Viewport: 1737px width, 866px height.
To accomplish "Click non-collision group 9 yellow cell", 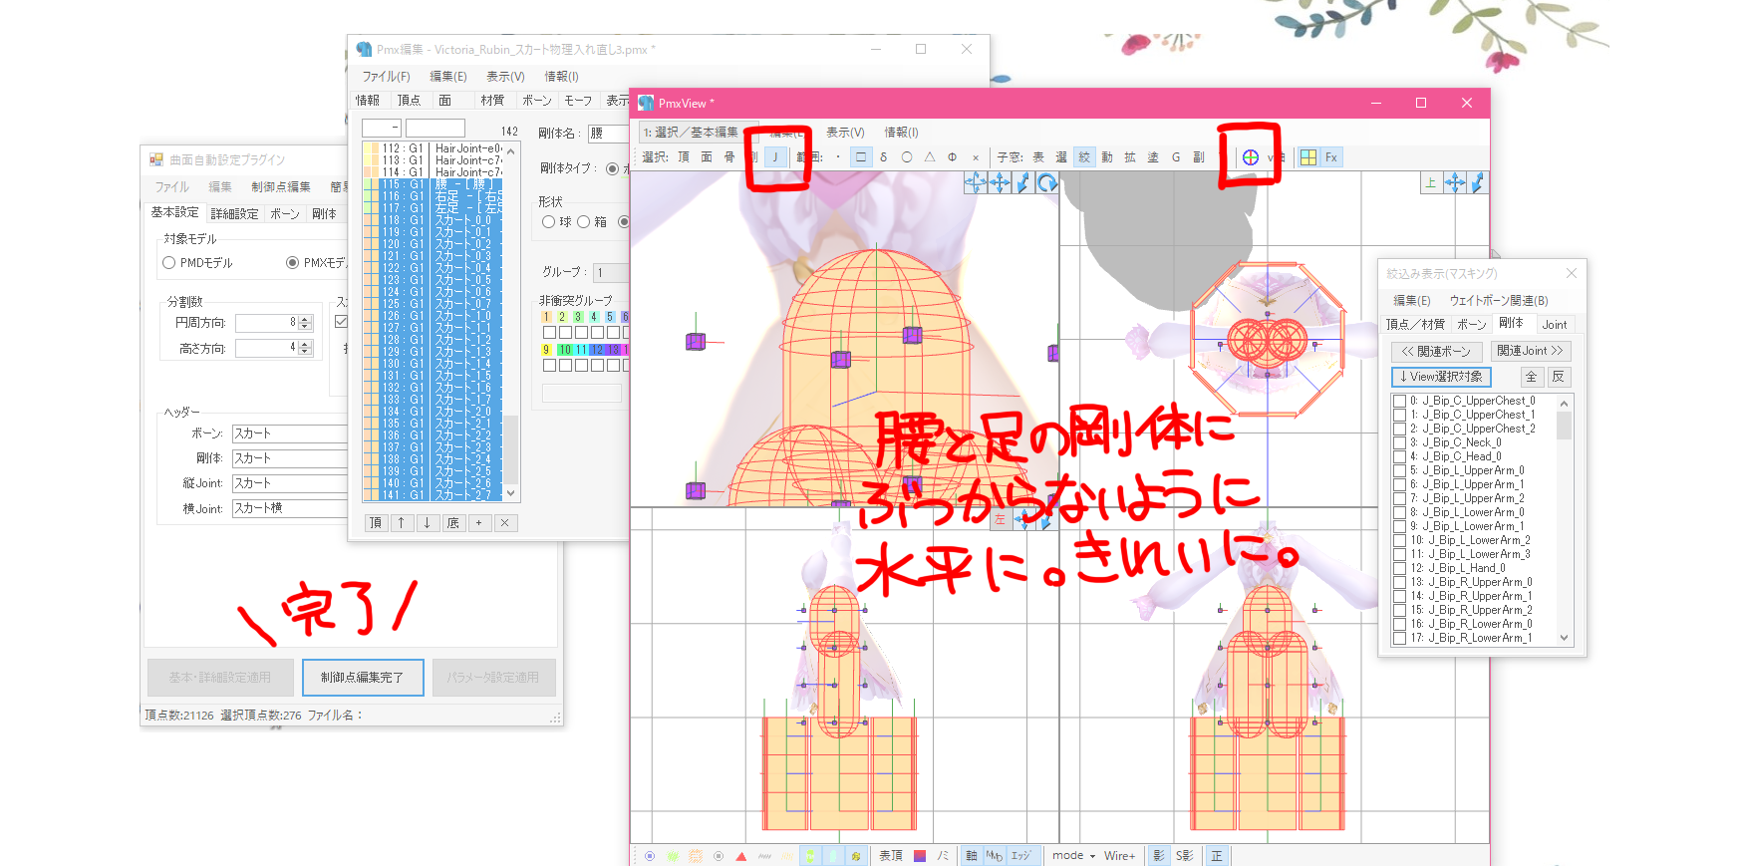I will pos(547,350).
